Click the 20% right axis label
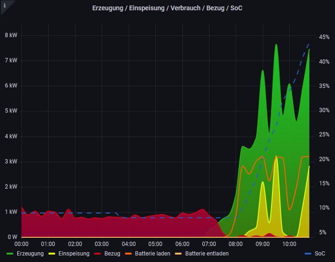 (324, 159)
